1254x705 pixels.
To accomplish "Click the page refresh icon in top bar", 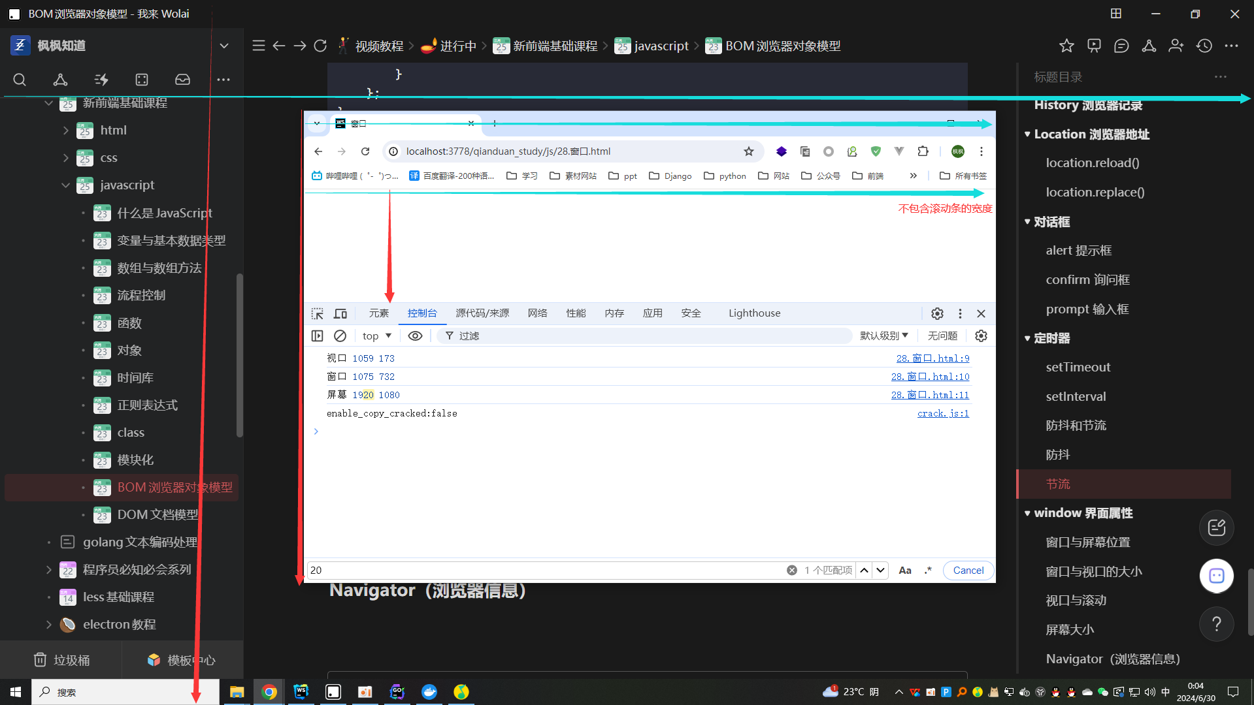I will pos(320,46).
